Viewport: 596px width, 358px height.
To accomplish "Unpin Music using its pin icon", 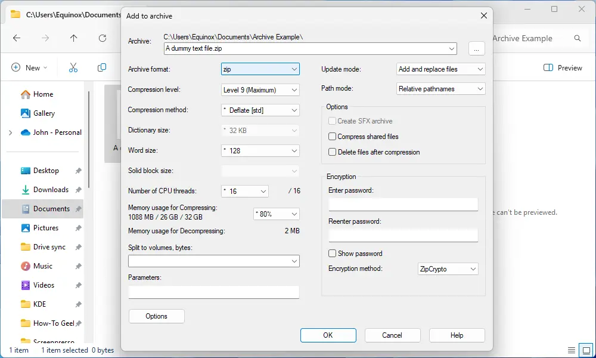I will (x=78, y=266).
